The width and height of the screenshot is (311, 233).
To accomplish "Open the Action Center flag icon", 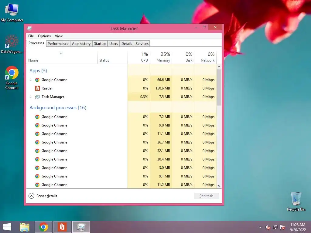I will point(282,227).
